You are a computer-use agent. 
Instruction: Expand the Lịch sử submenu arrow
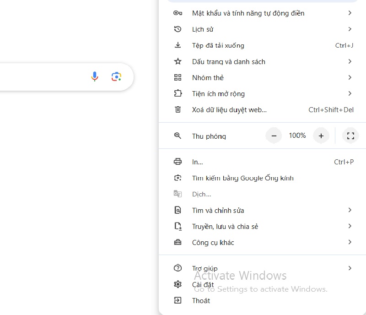(350, 29)
